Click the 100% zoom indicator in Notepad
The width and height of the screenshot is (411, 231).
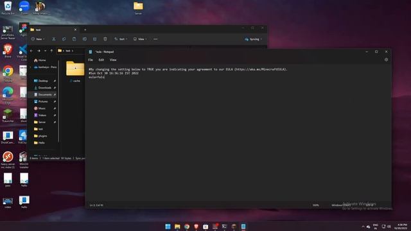316,205
